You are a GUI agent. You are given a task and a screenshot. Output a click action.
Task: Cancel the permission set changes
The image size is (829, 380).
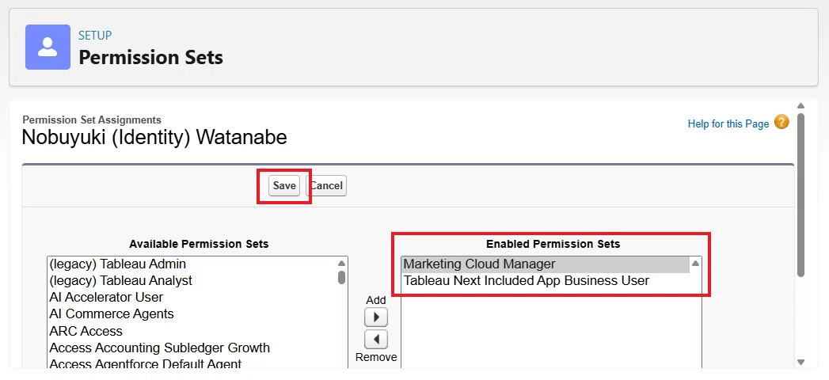coord(326,186)
